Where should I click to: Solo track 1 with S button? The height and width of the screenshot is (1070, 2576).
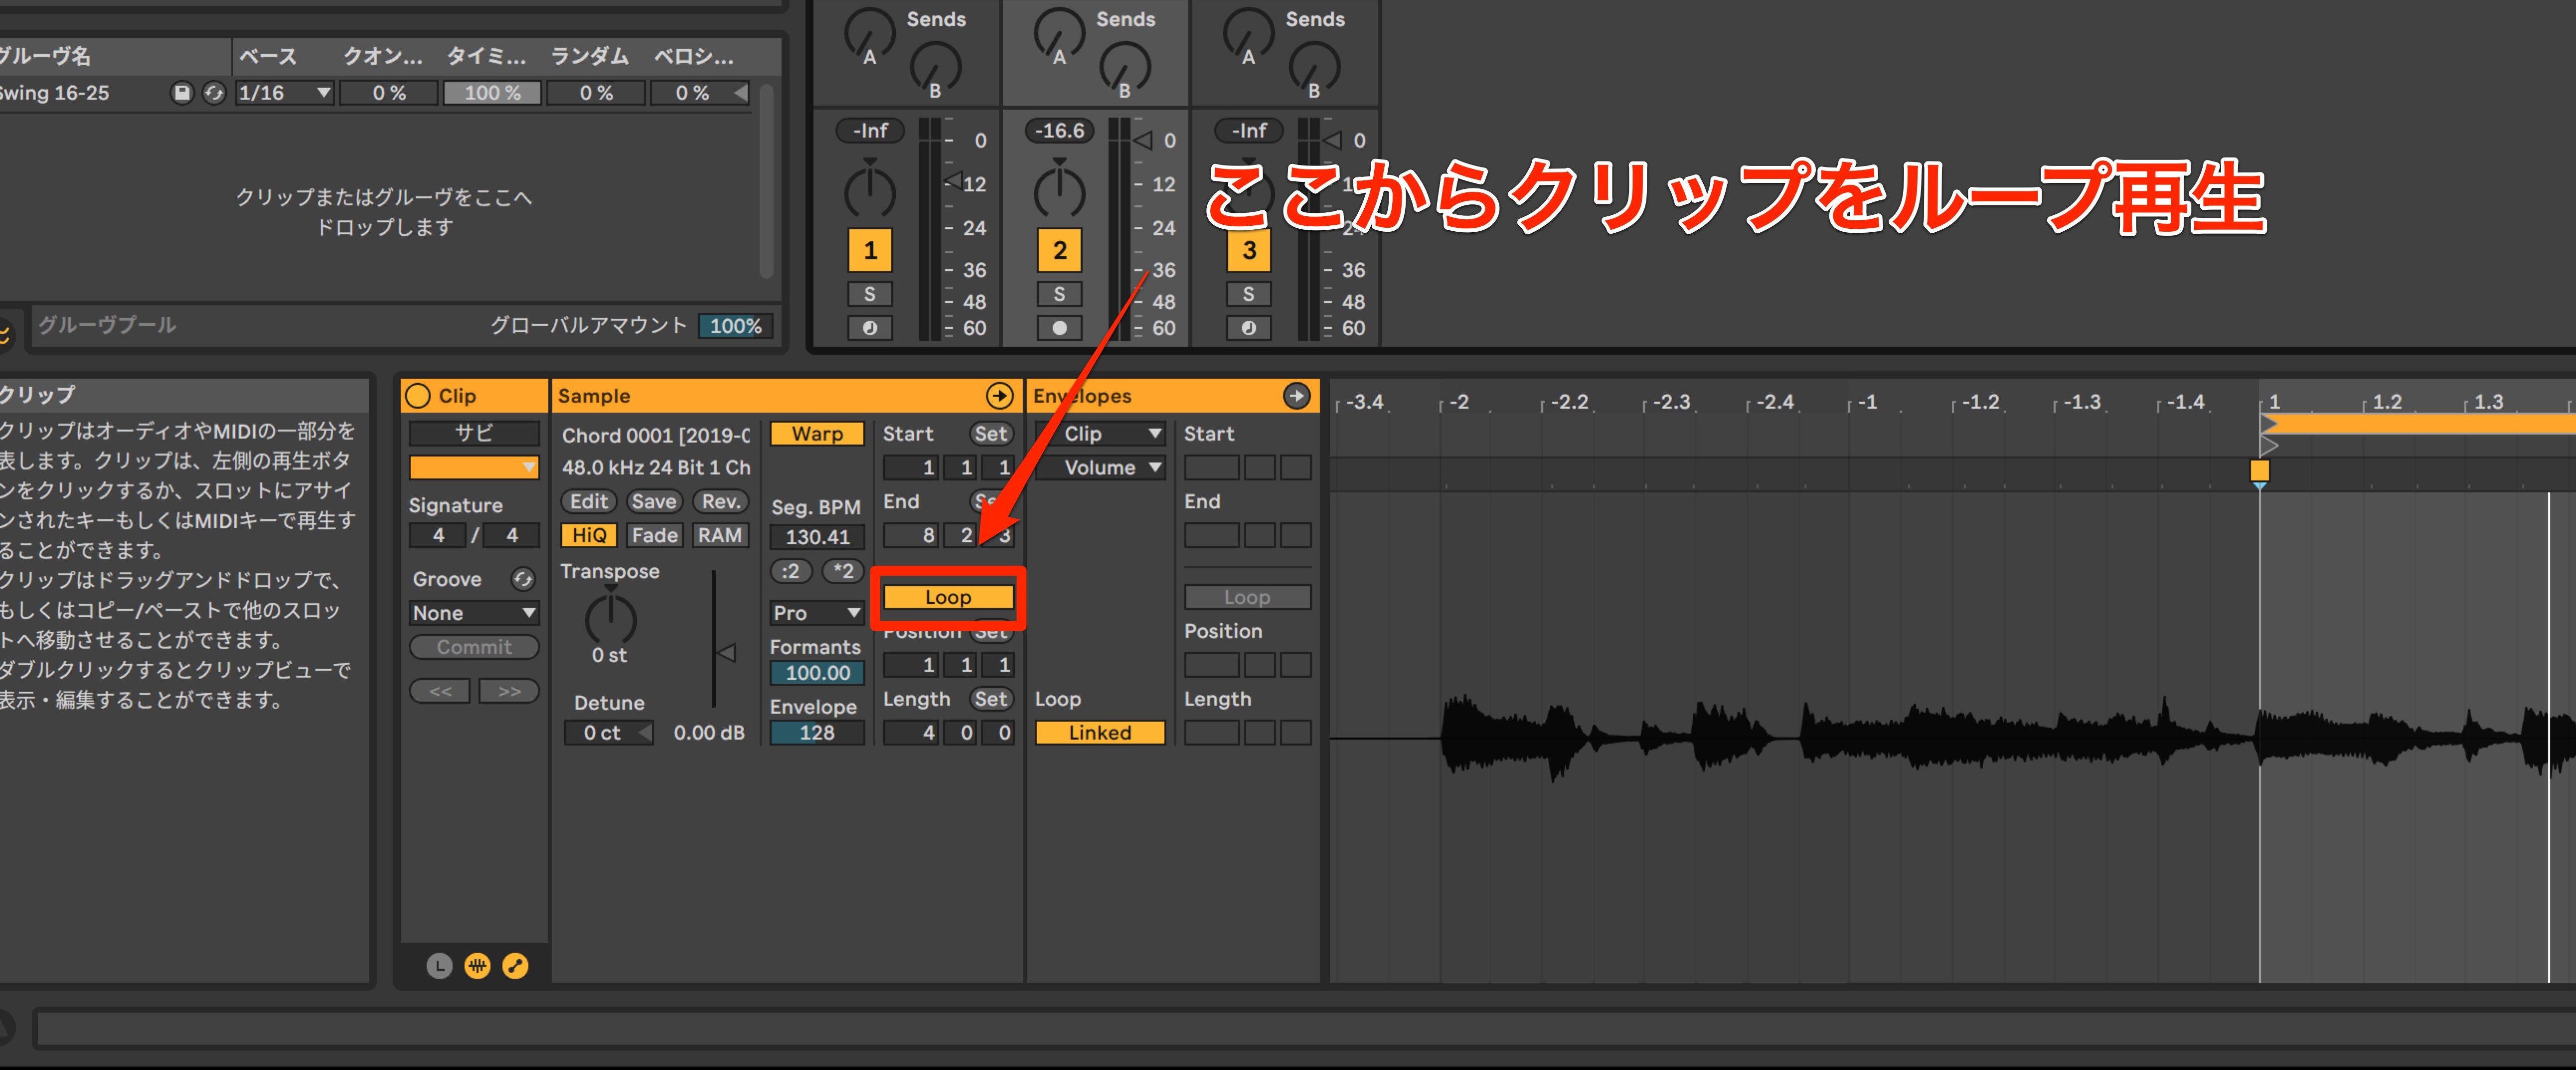pyautogui.click(x=870, y=294)
